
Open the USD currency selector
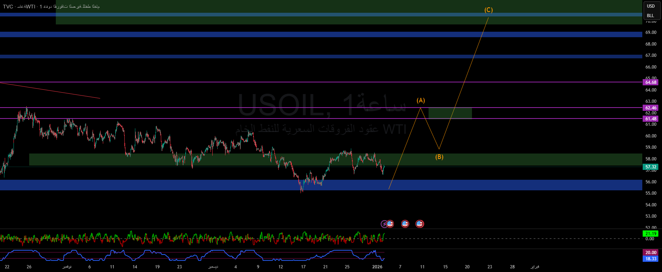pos(651,6)
